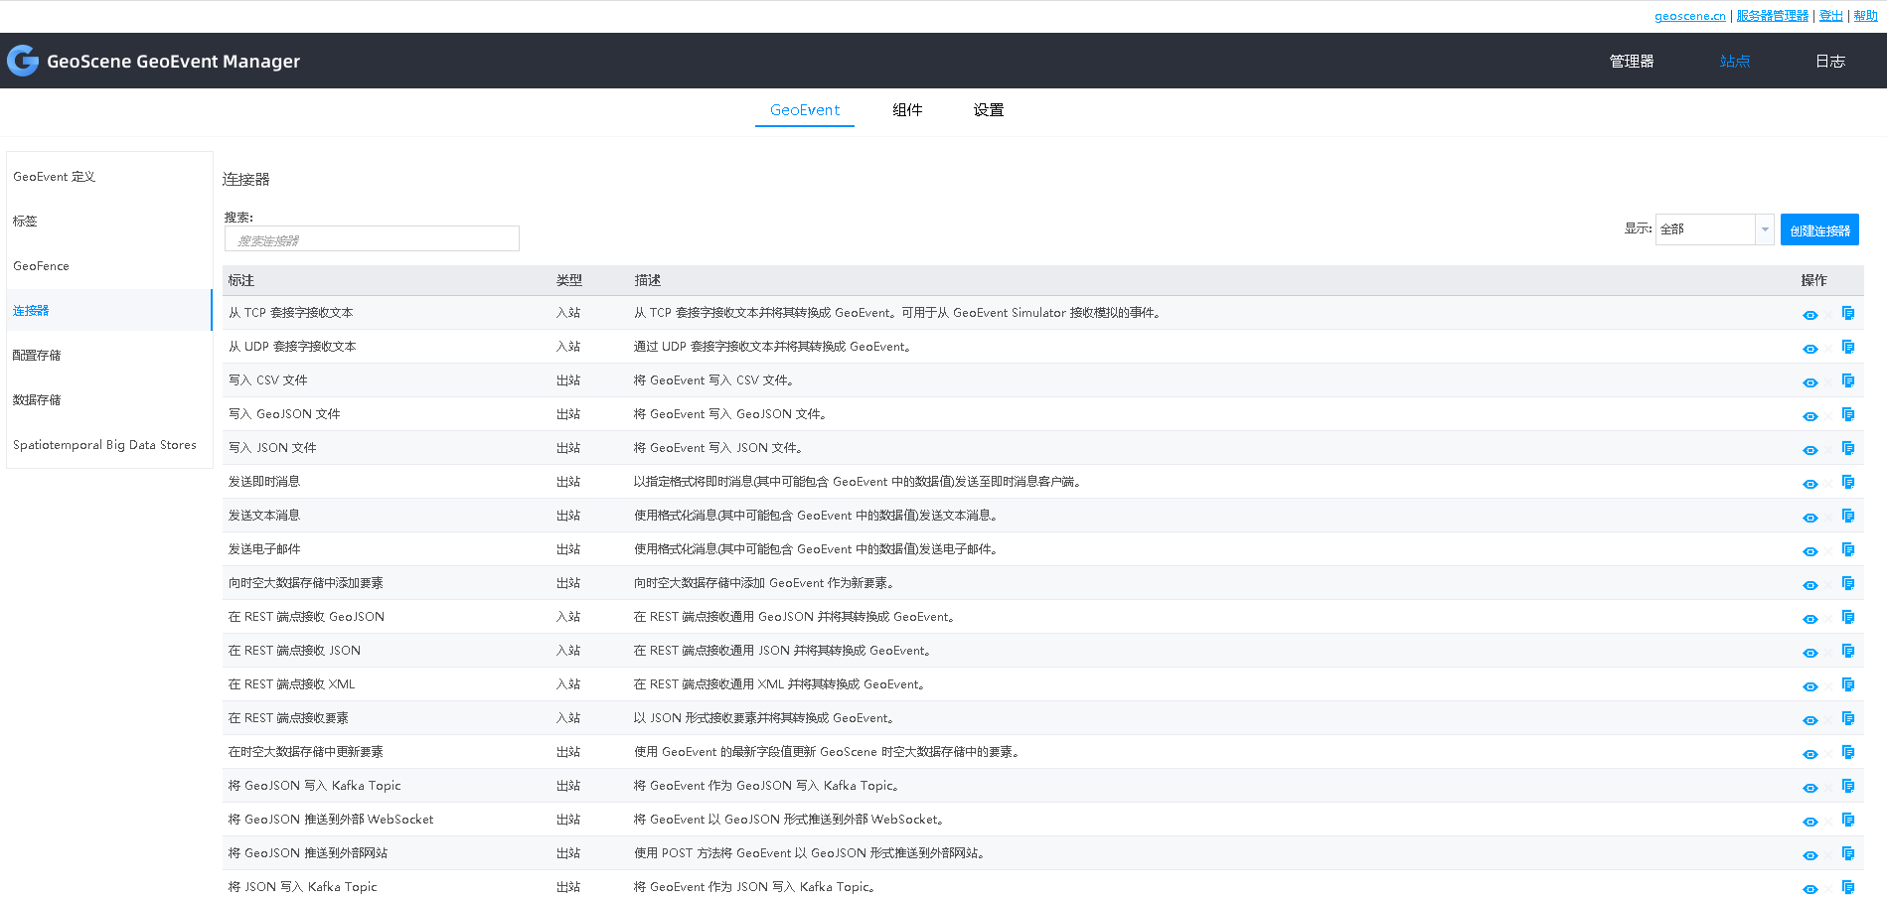The height and width of the screenshot is (903, 1887).
Task: Click the 搜索连接器 search field
Action: point(372,238)
